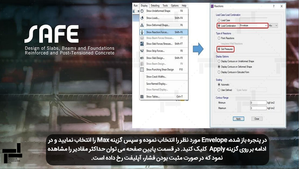Click the Show Slab Forces/Stresses icon
The height and width of the screenshot is (169, 299).
(x=142, y=44)
